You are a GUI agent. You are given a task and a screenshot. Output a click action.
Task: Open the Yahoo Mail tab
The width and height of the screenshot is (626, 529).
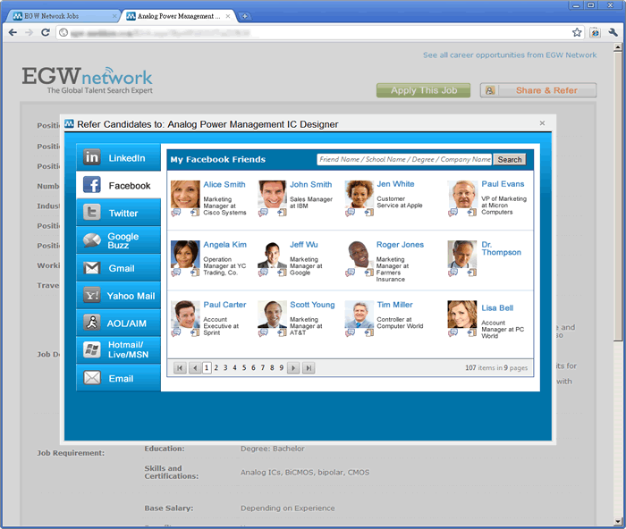point(118,296)
